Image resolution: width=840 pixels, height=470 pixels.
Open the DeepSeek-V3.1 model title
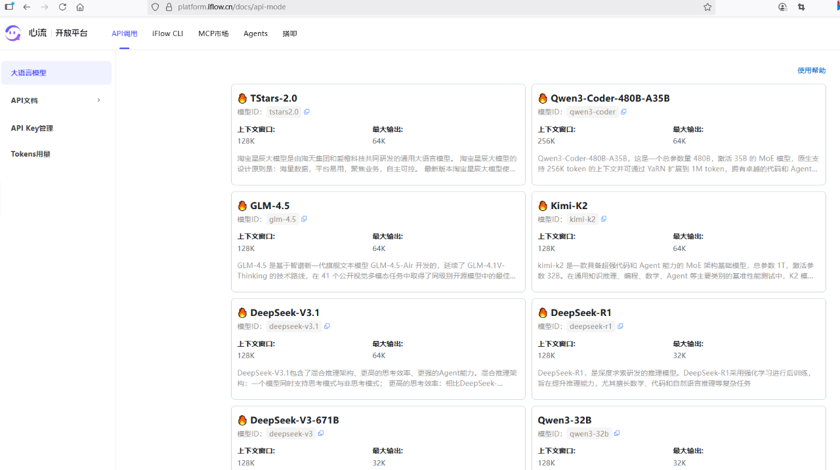(285, 313)
